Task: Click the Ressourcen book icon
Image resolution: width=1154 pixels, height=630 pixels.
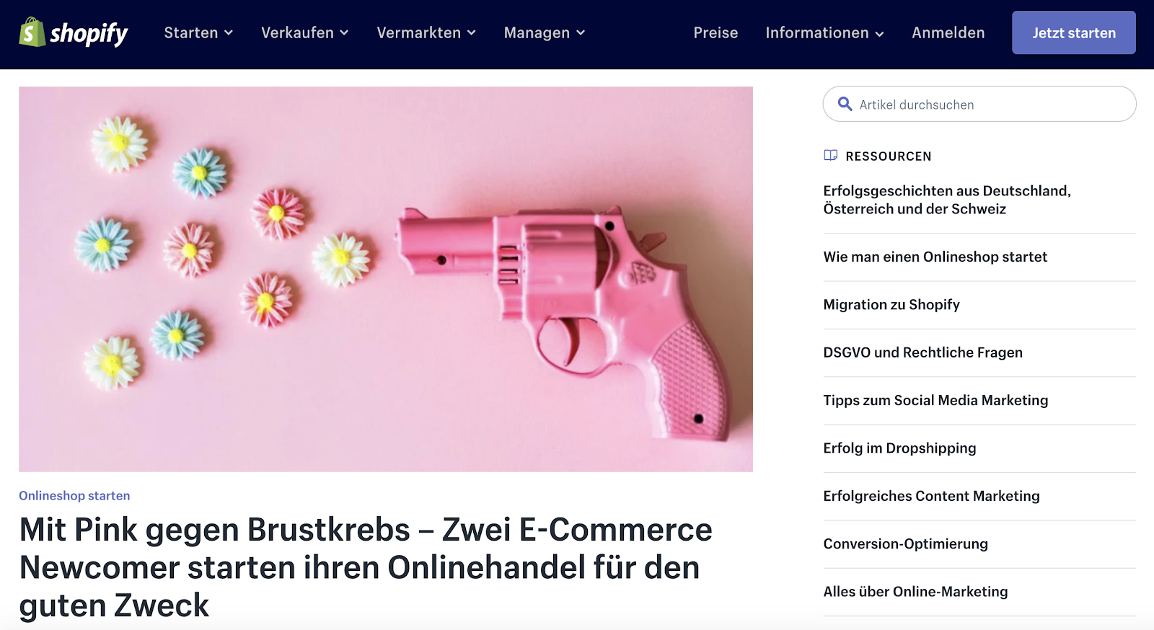Action: 831,155
